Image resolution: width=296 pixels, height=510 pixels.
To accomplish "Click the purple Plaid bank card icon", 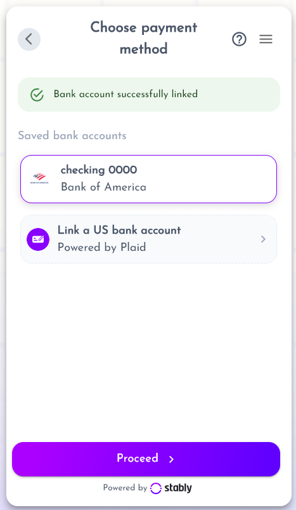I will click(38, 239).
